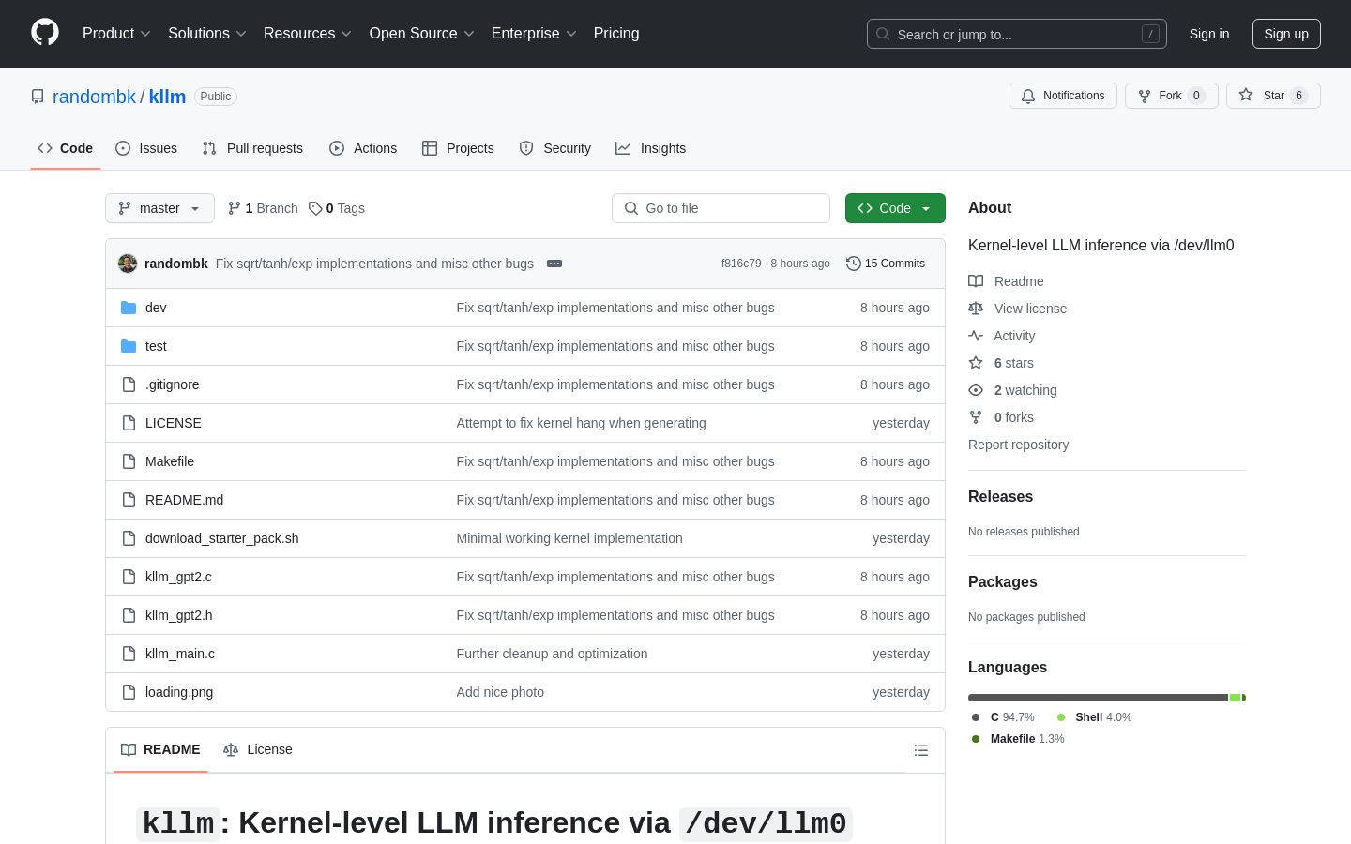Switch to the Actions tab

363,148
